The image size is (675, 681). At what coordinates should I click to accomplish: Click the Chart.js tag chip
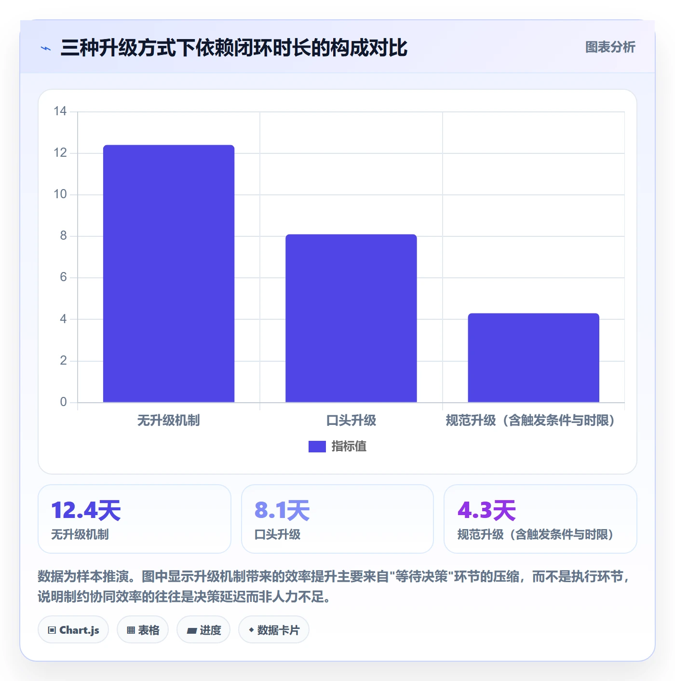pyautogui.click(x=73, y=630)
